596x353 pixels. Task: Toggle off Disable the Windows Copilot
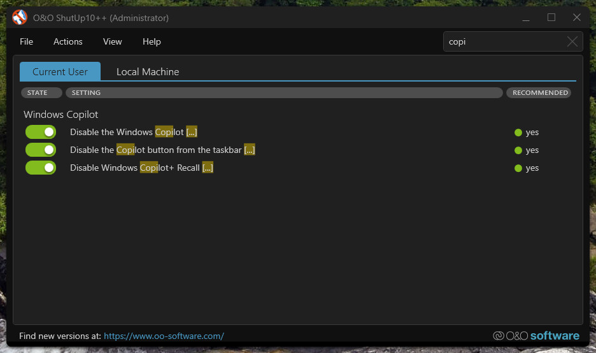41,132
